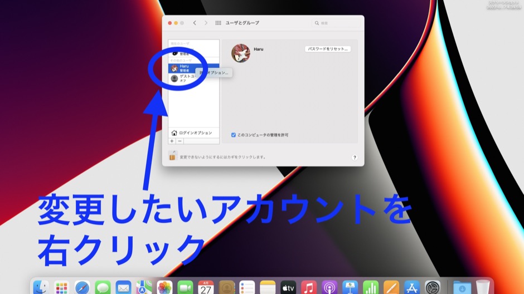The image size is (524, 294).
Task: Show all preferences grid icon
Action: pyautogui.click(x=218, y=23)
